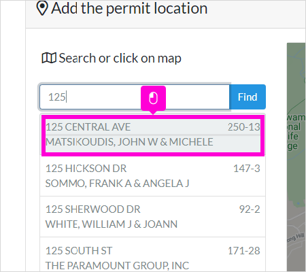Click the folded map icon

pos(49,58)
